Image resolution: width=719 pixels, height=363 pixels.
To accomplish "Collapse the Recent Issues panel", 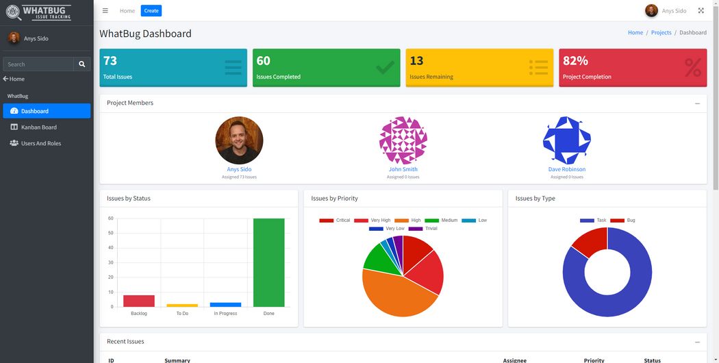I will tap(697, 342).
